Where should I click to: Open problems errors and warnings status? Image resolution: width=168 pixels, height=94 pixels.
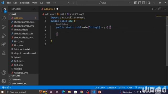click(7, 88)
